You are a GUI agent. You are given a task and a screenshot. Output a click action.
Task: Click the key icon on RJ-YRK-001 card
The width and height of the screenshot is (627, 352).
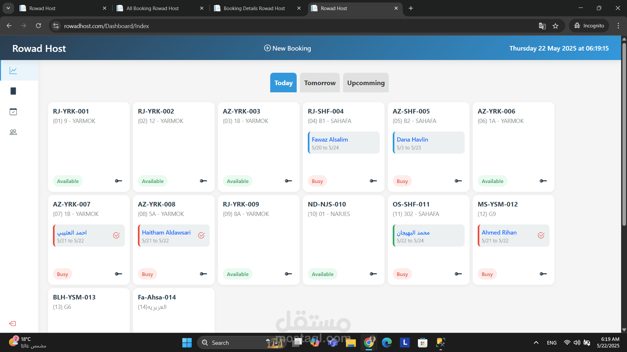[118, 181]
